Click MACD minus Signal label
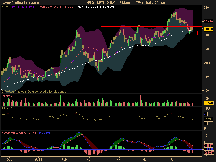The image size is (216, 162). tap(15, 133)
